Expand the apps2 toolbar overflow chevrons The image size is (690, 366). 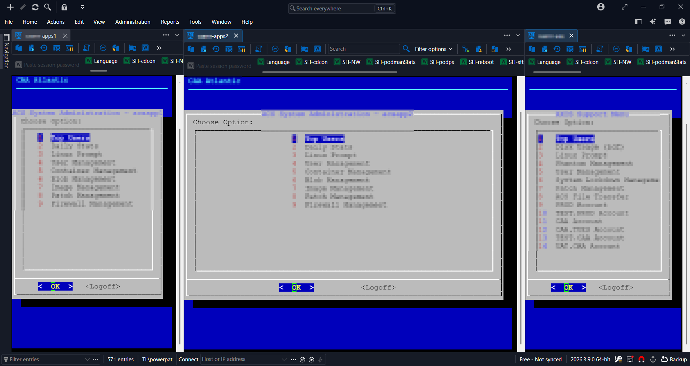(x=509, y=49)
